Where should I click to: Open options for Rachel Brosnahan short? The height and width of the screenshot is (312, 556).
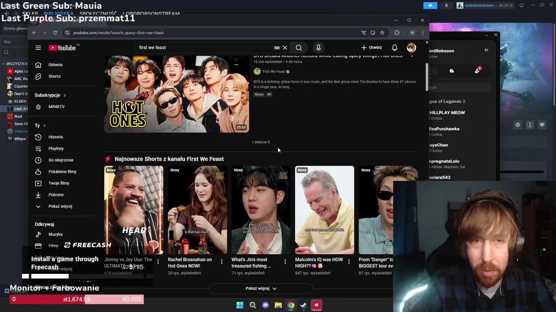pos(222,262)
